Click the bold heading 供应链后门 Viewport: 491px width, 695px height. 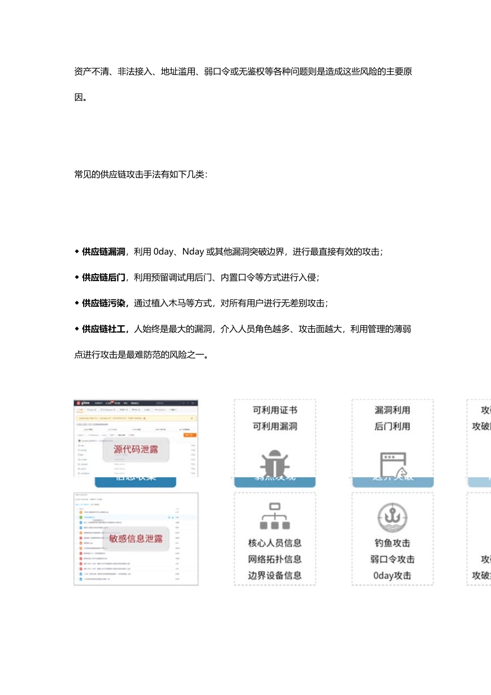coord(103,278)
